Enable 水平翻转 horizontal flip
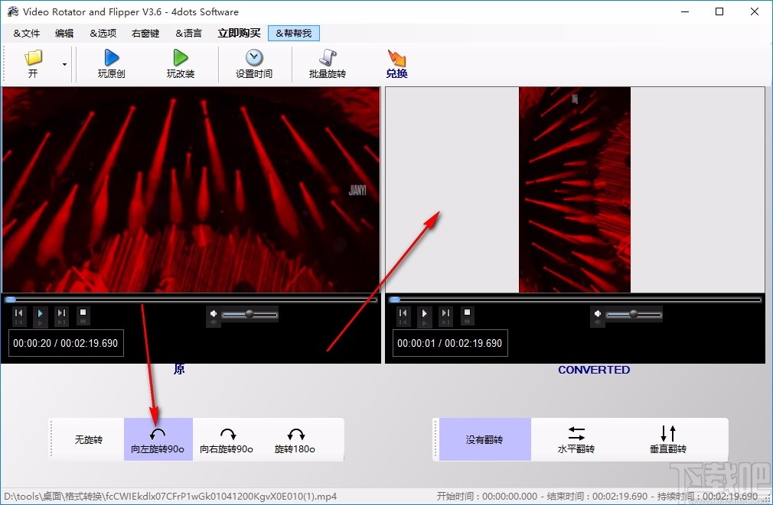 [576, 439]
